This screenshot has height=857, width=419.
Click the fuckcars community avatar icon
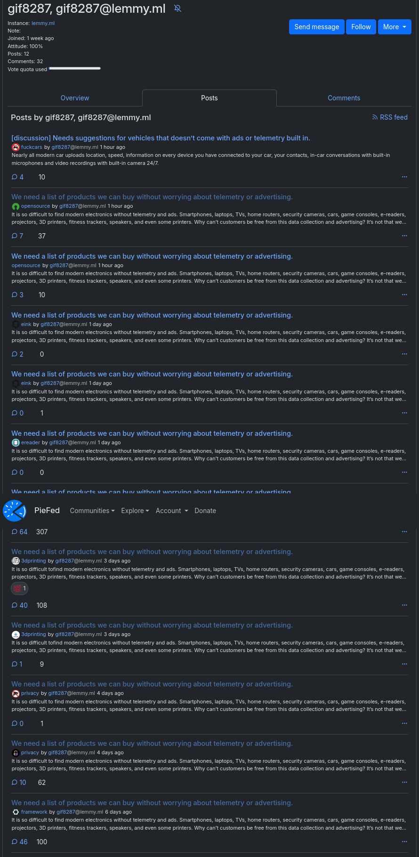click(x=16, y=147)
